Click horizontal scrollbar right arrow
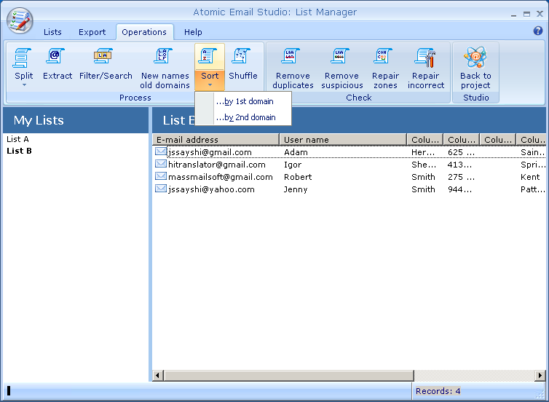Image resolution: width=549 pixels, height=402 pixels. [540, 375]
